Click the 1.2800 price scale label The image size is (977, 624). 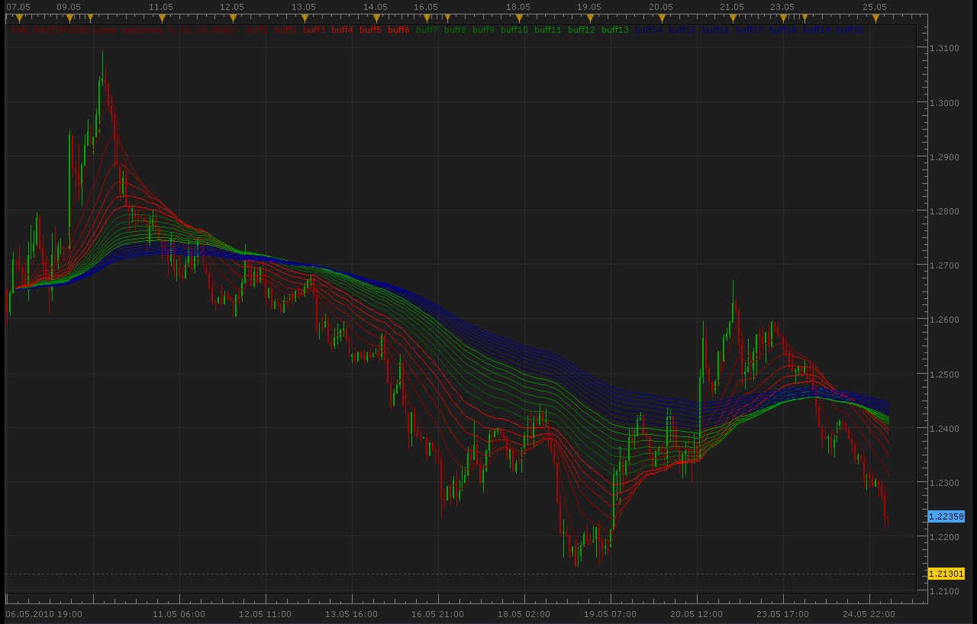[x=944, y=211]
